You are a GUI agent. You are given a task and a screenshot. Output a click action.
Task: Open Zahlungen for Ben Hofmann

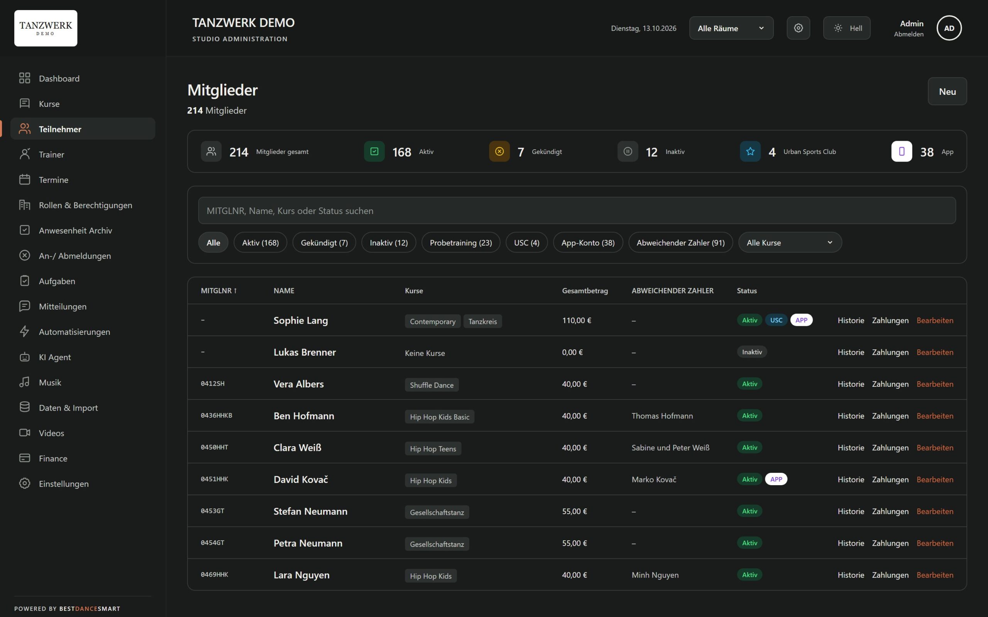click(x=890, y=416)
